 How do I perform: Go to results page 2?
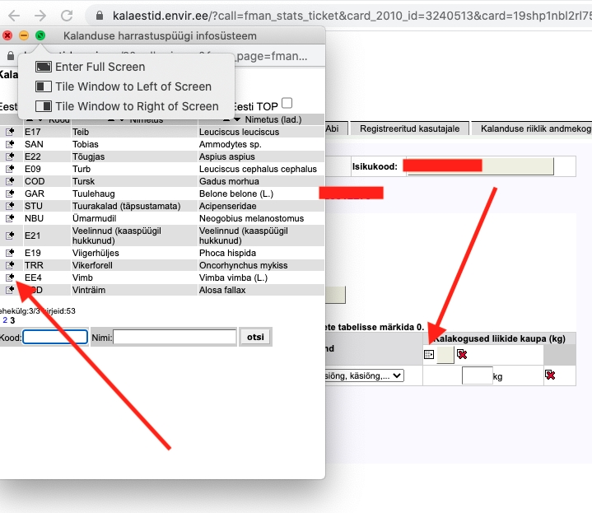tap(5, 320)
